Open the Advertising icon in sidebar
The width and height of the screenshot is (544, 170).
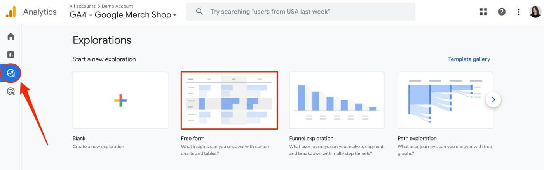pyautogui.click(x=11, y=92)
